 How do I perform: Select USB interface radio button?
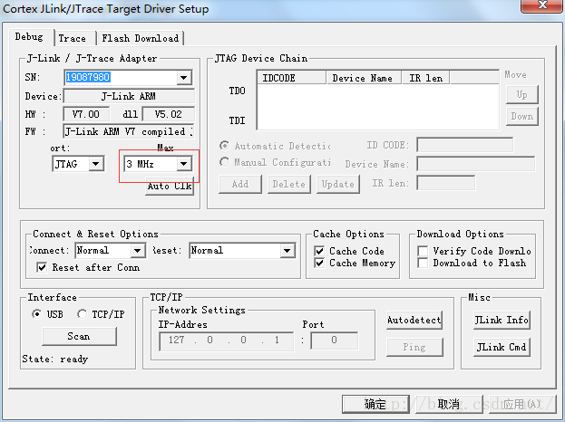[x=36, y=314]
